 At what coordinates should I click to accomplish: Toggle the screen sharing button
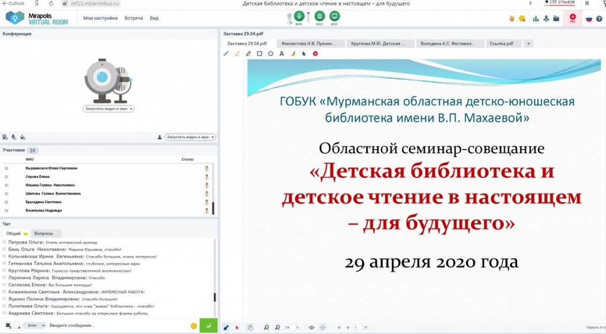coord(335,16)
